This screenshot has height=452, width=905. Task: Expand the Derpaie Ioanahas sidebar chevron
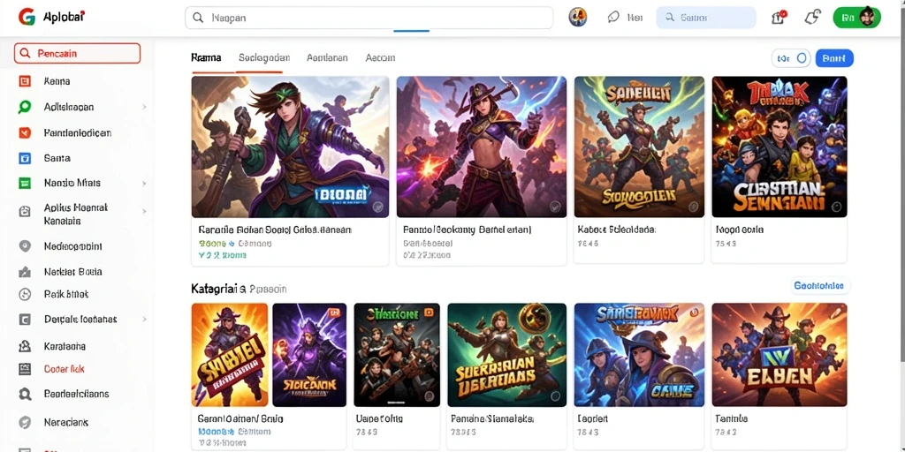coord(144,319)
